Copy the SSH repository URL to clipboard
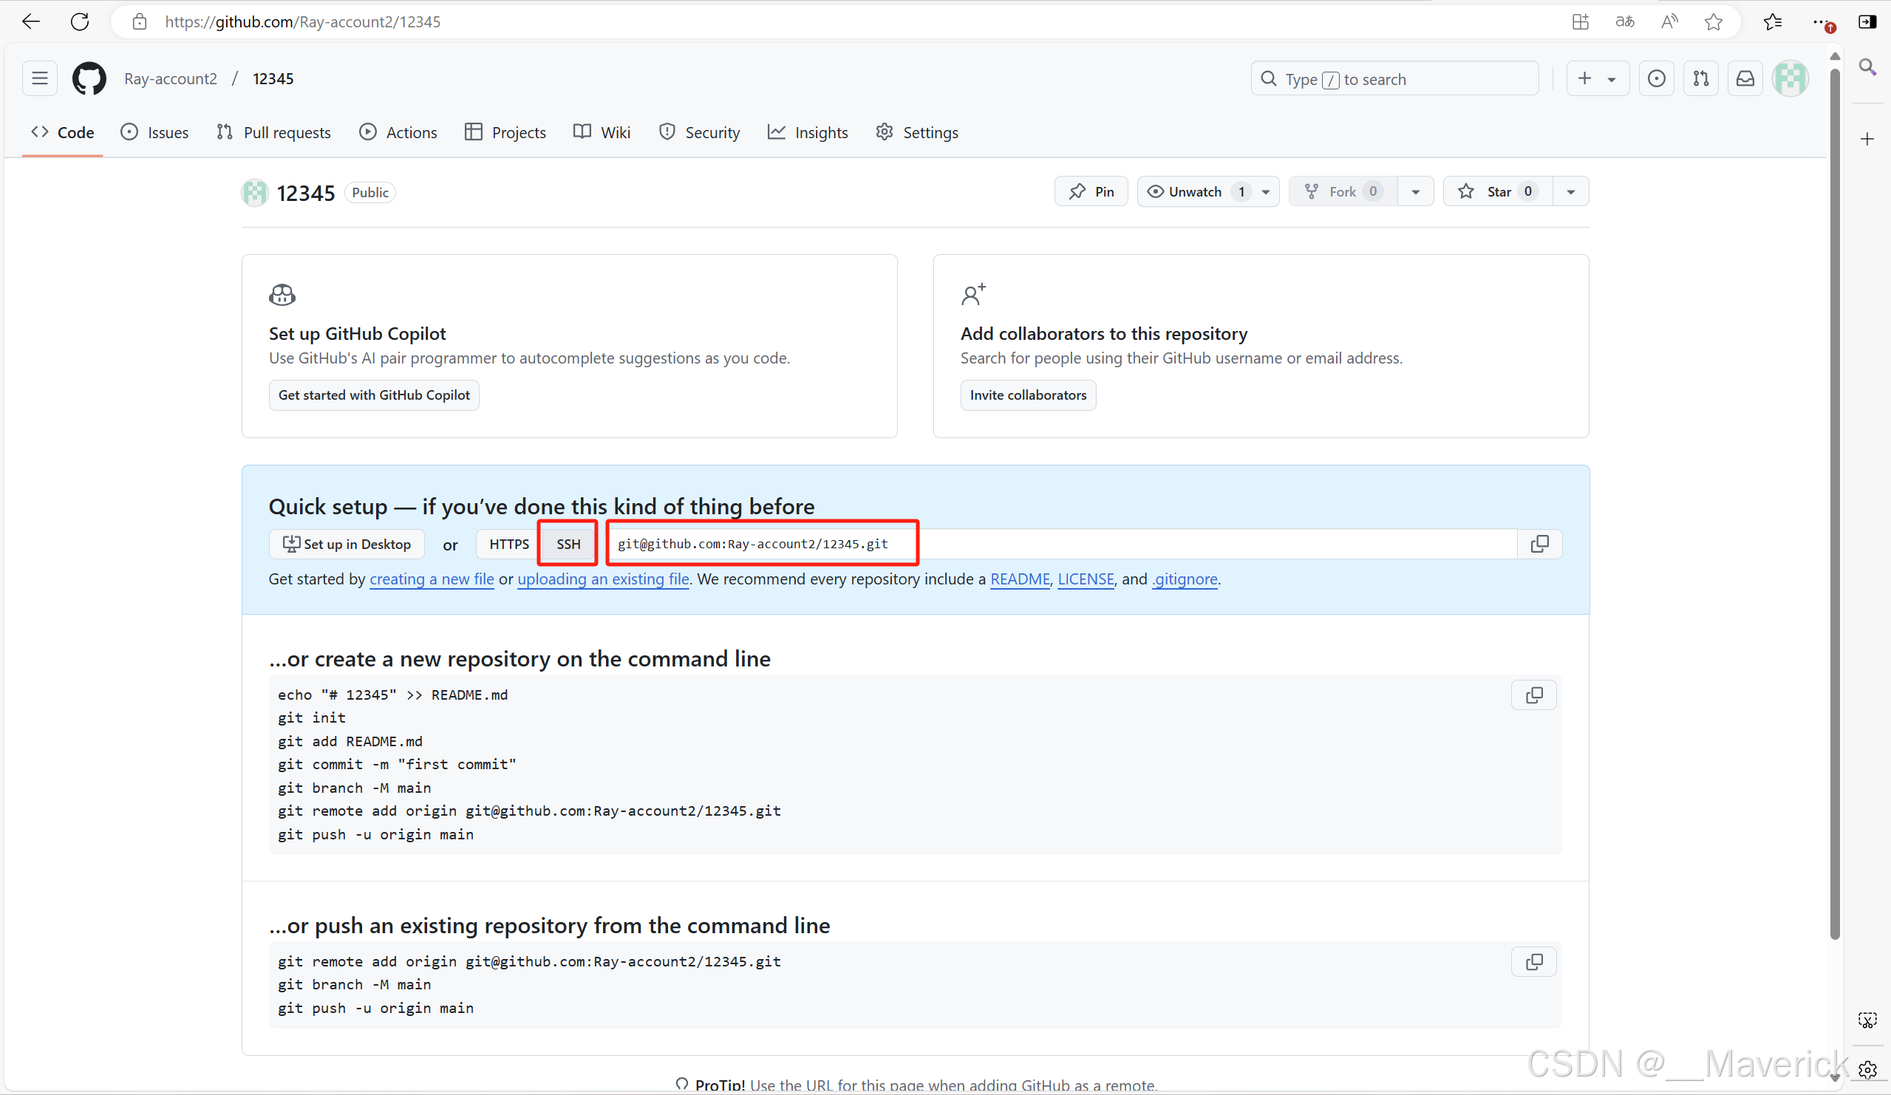Screen dimensions: 1891x1095 1539,544
